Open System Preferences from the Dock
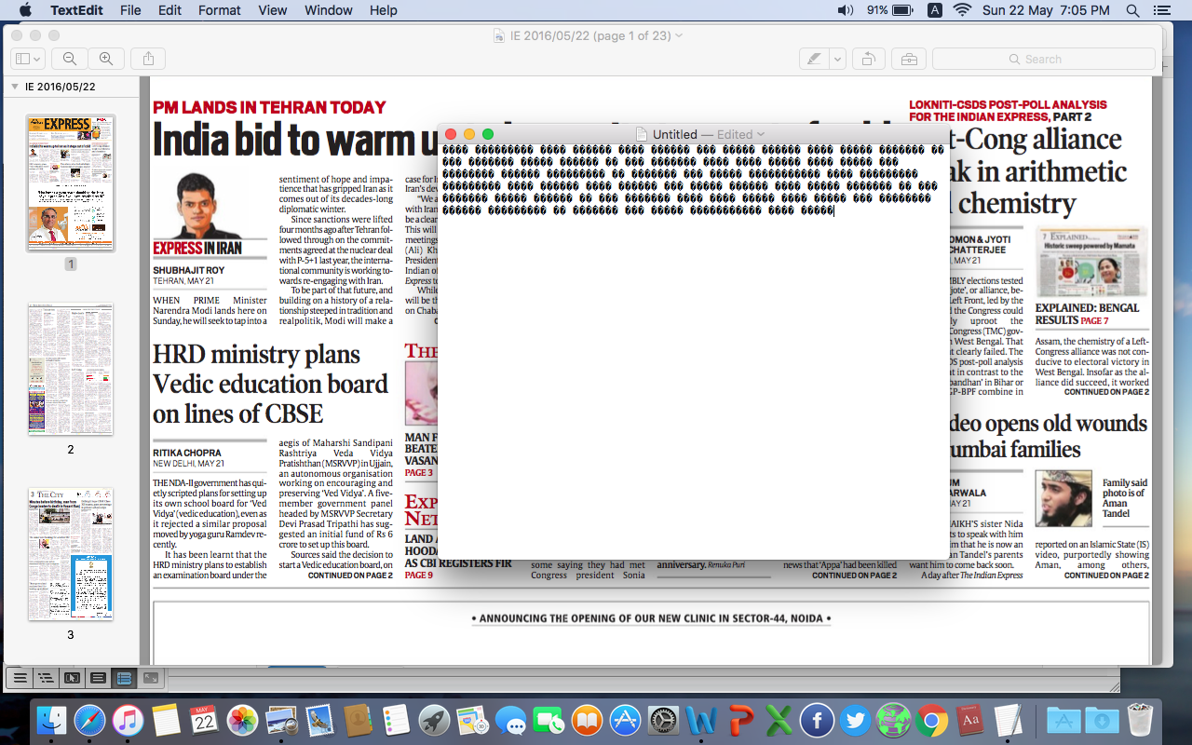The image size is (1192, 745). (664, 720)
